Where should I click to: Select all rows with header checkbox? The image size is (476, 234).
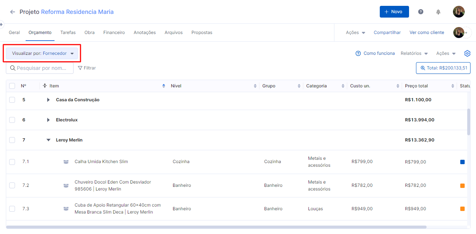pyautogui.click(x=12, y=86)
